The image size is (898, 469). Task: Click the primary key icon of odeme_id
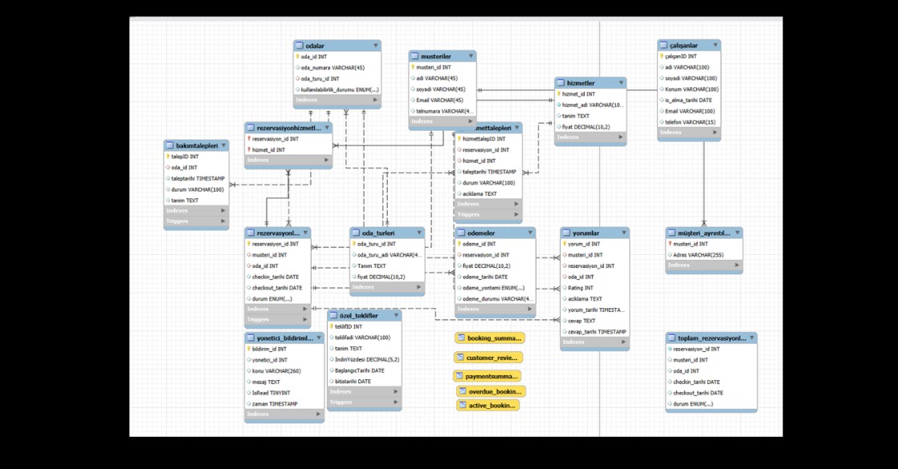(459, 244)
